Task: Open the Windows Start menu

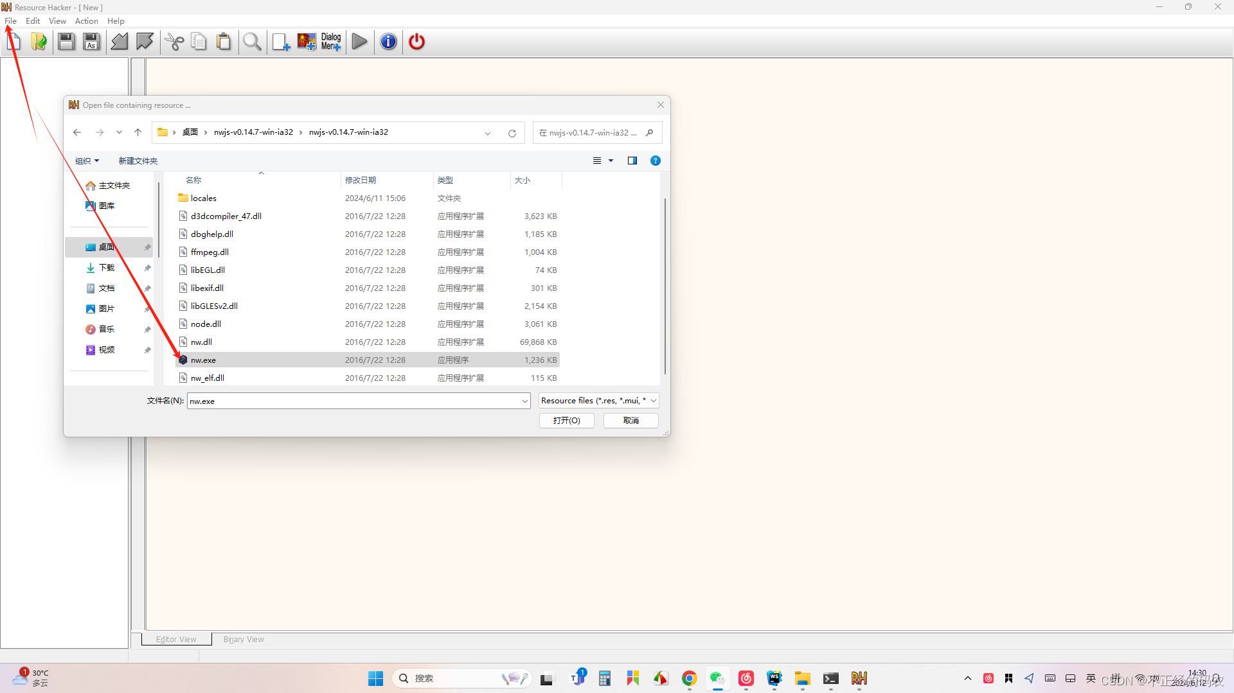Action: [x=375, y=678]
